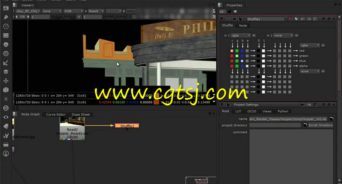This screenshot has height=184, width=342.
Task: Open the Keyer nodes menu
Action: pos(6,63)
